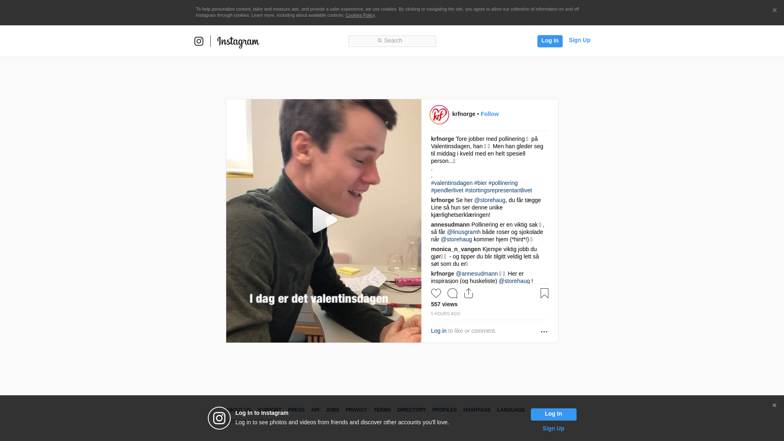Open the HASHTAGS footer menu item
Image resolution: width=784 pixels, height=441 pixels.
coord(477,410)
